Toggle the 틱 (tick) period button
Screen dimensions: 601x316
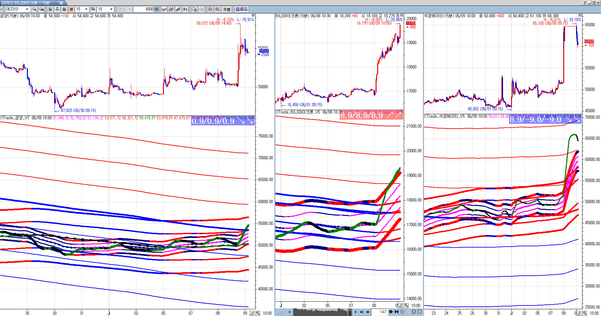(x=93, y=9)
